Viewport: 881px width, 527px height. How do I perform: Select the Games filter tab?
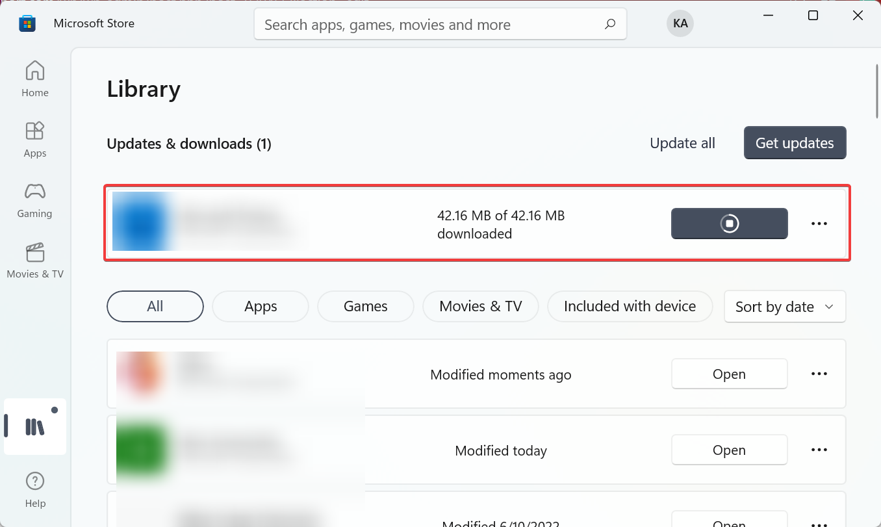(x=365, y=306)
